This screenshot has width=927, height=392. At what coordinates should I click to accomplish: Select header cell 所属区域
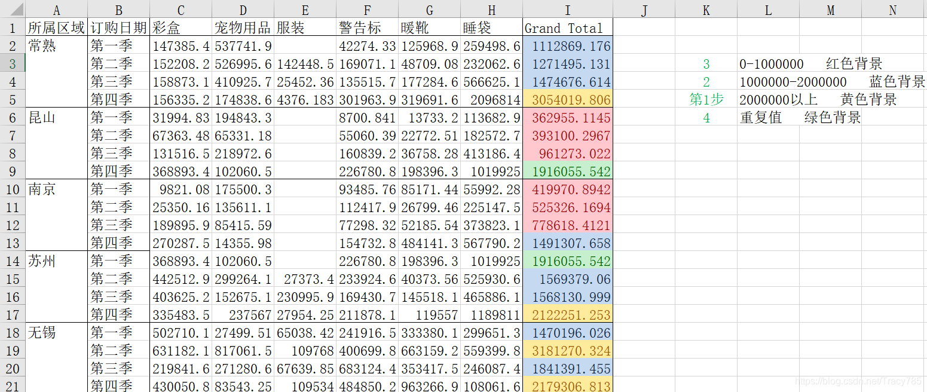[x=57, y=28]
